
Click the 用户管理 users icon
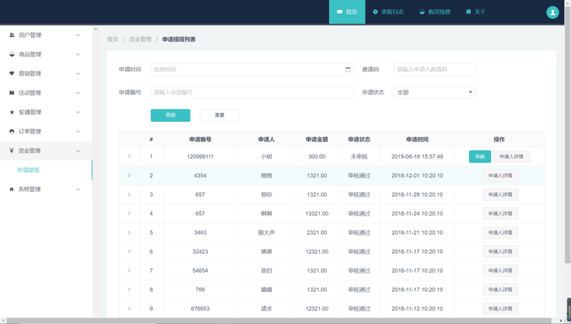[11, 35]
